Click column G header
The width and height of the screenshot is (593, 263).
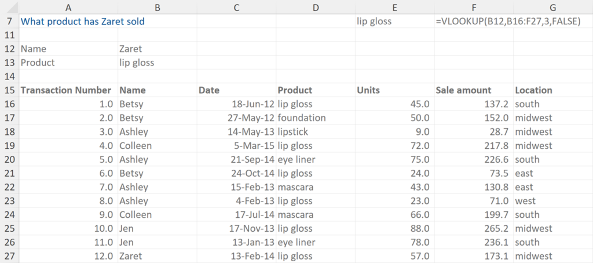pyautogui.click(x=552, y=7)
